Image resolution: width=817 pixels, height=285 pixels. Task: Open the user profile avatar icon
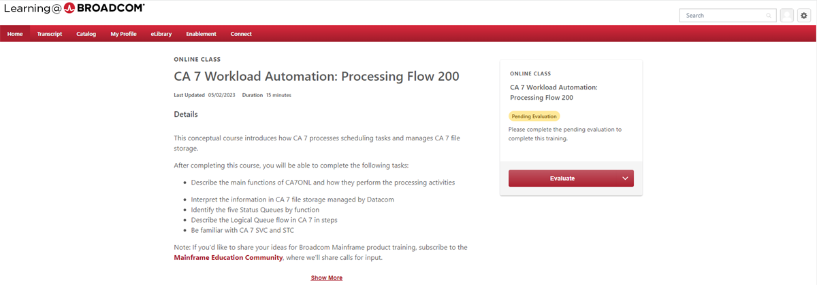tap(787, 16)
